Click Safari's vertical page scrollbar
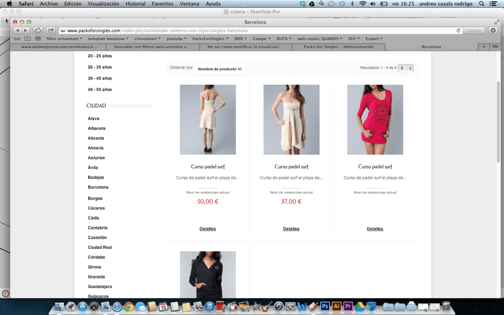The image size is (504, 315). pos(498,122)
